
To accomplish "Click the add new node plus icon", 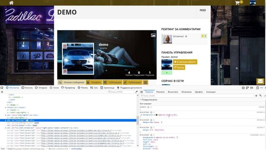I will coord(2,92).
